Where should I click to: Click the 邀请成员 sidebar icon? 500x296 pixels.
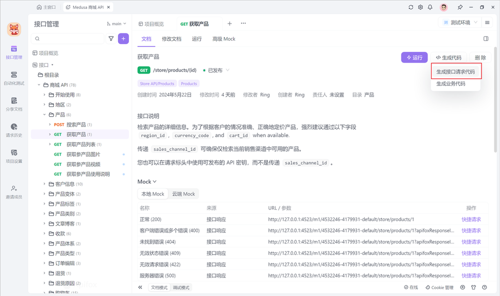14,192
